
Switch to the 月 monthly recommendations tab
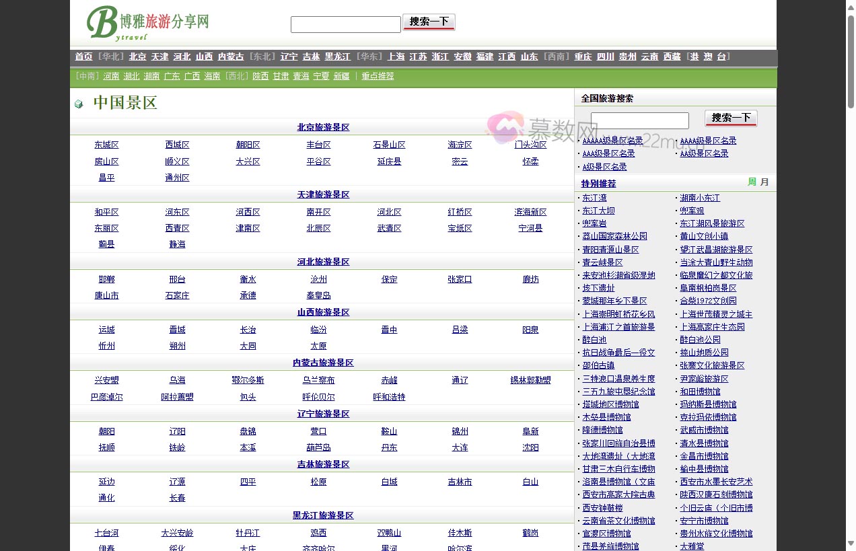coord(765,182)
